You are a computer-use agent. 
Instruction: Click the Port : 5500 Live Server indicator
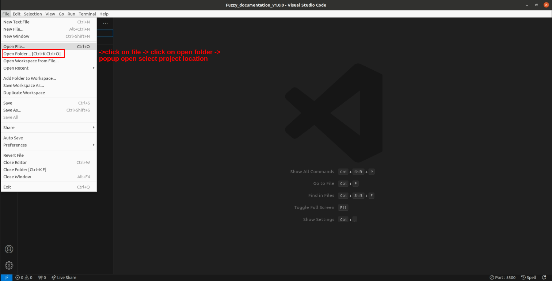point(502,277)
